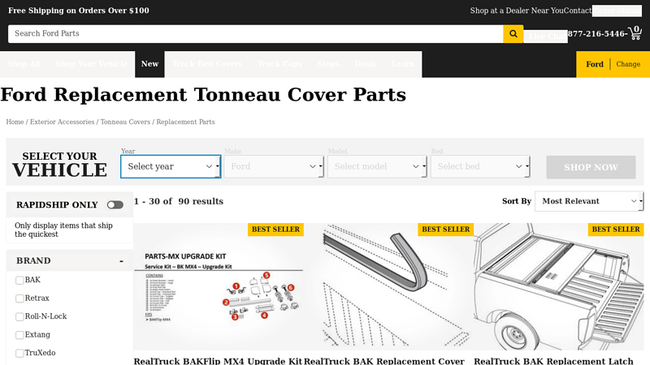
Task: Click the Order Status link
Action: [617, 11]
